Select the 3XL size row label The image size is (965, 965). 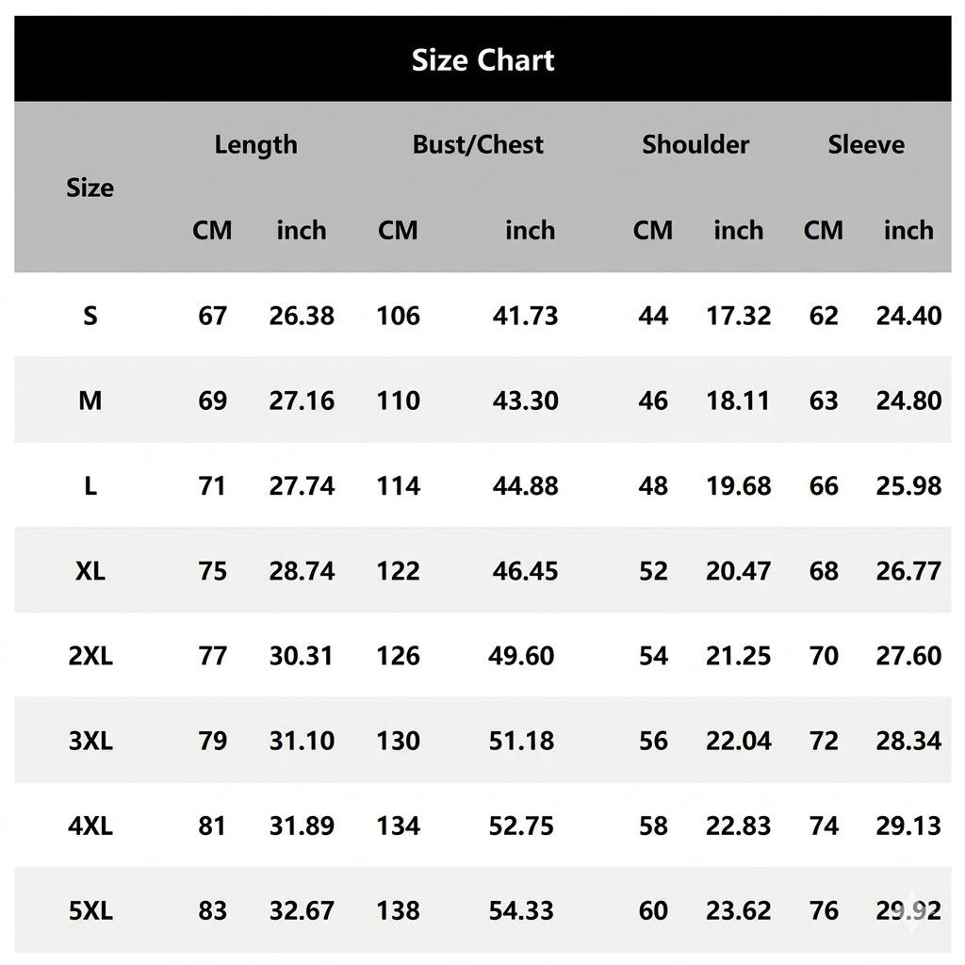90,741
